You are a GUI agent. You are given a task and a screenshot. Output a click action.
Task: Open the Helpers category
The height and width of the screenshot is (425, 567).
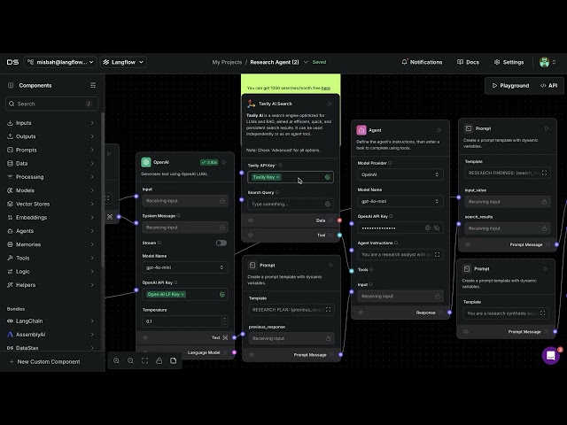click(x=50, y=285)
